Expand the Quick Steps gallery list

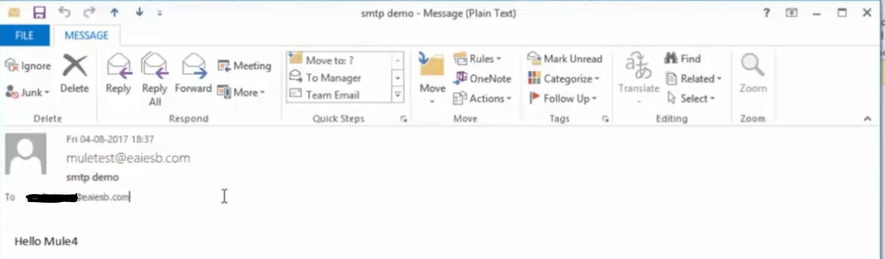click(x=397, y=95)
